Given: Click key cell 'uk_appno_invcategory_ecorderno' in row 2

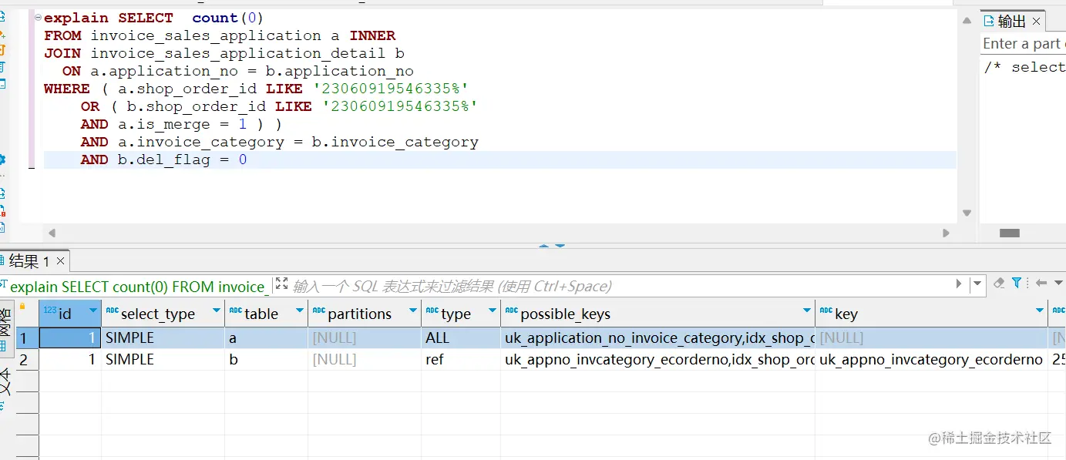Looking at the screenshot, I should coord(931,360).
